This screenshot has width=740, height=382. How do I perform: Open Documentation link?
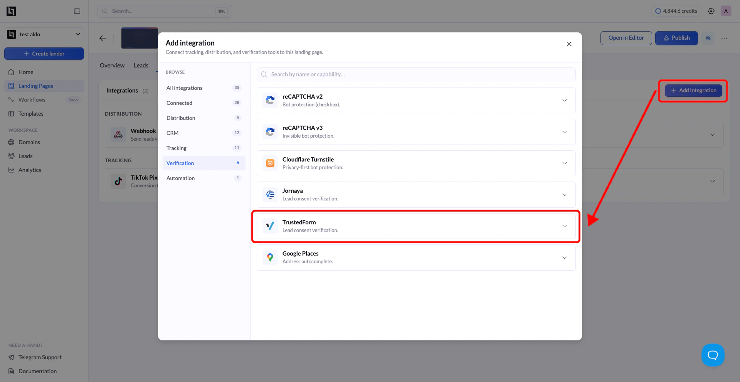pyautogui.click(x=44, y=371)
